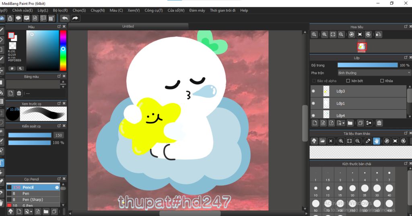Open the Công cụ(T) menu
Viewport: 412px width, 216px height.
(153, 10)
